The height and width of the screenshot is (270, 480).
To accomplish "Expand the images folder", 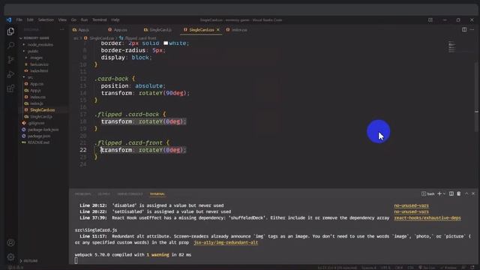I will [34, 58].
